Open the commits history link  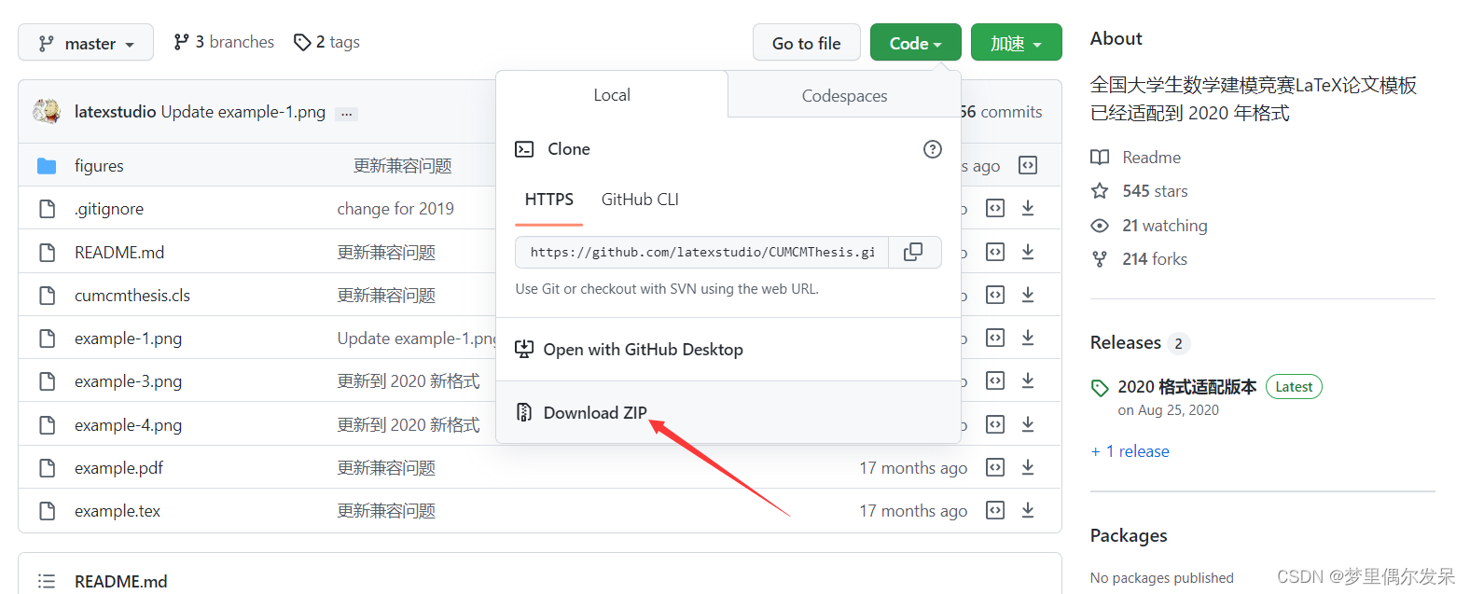click(1002, 112)
